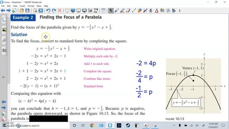Select the Shapes tool
The image size is (229, 129).
click(x=140, y=10)
